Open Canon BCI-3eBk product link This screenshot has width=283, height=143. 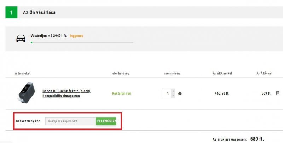pyautogui.click(x=67, y=93)
